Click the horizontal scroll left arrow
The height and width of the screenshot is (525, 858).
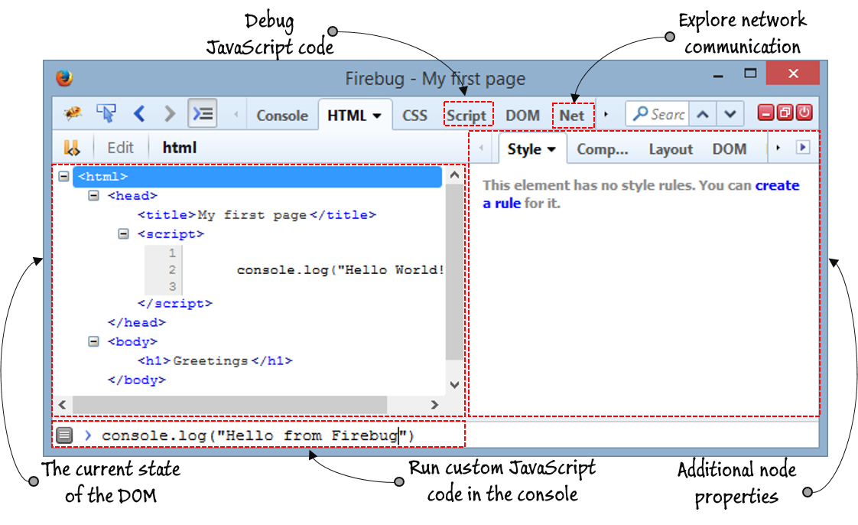pos(63,405)
